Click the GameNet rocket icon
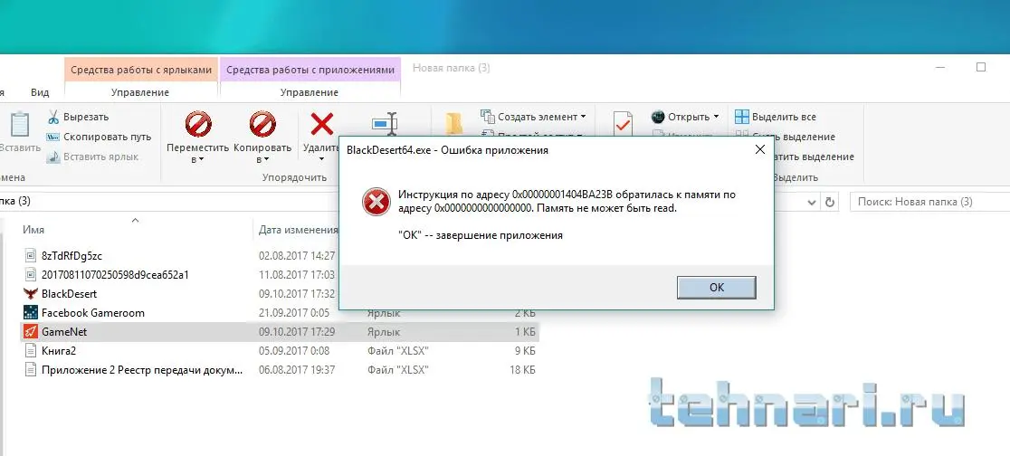Viewport: 1010px width, 456px height. click(x=30, y=332)
